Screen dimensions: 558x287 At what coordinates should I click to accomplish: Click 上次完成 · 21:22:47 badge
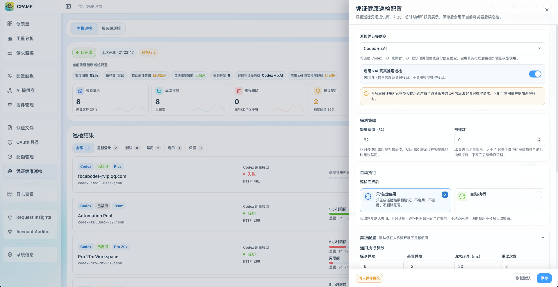pyautogui.click(x=118, y=53)
